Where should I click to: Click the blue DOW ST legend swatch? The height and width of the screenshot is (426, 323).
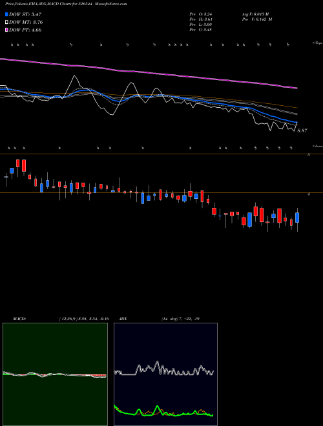pos(6,14)
